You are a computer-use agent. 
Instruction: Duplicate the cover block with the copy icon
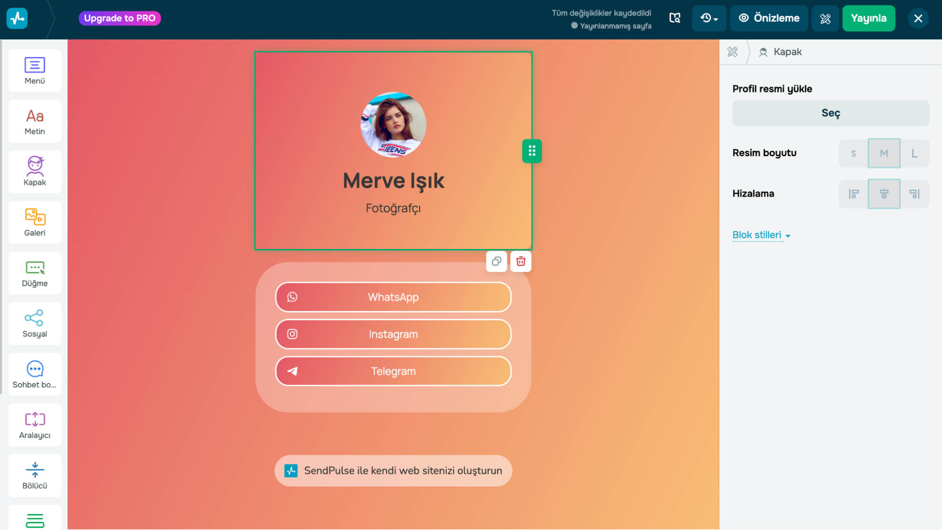496,261
